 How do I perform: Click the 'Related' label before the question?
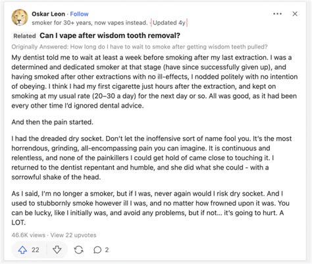(x=24, y=36)
